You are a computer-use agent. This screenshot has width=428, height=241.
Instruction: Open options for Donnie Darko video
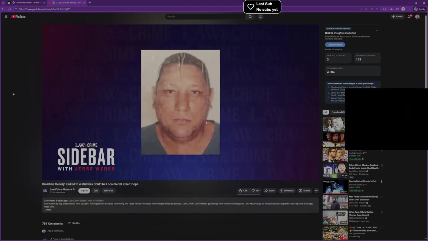click(x=382, y=181)
